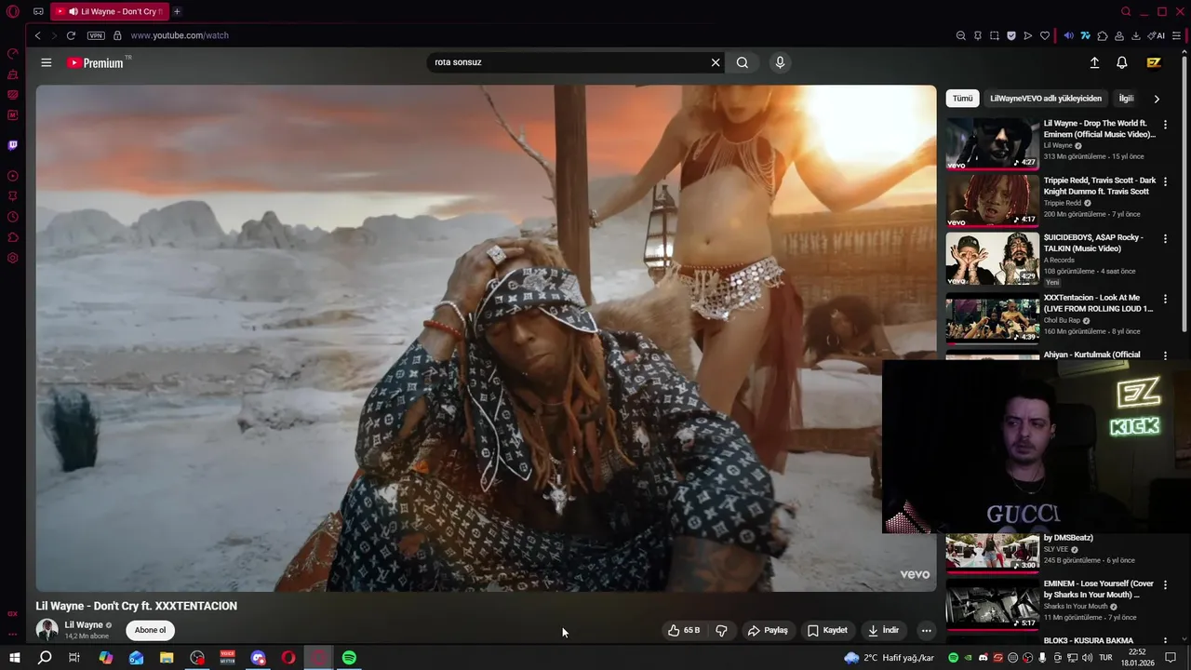
Task: Start voice search with microphone icon
Action: click(x=780, y=62)
